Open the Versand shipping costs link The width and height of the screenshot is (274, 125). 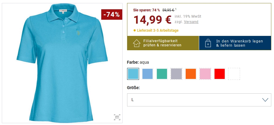(x=191, y=22)
